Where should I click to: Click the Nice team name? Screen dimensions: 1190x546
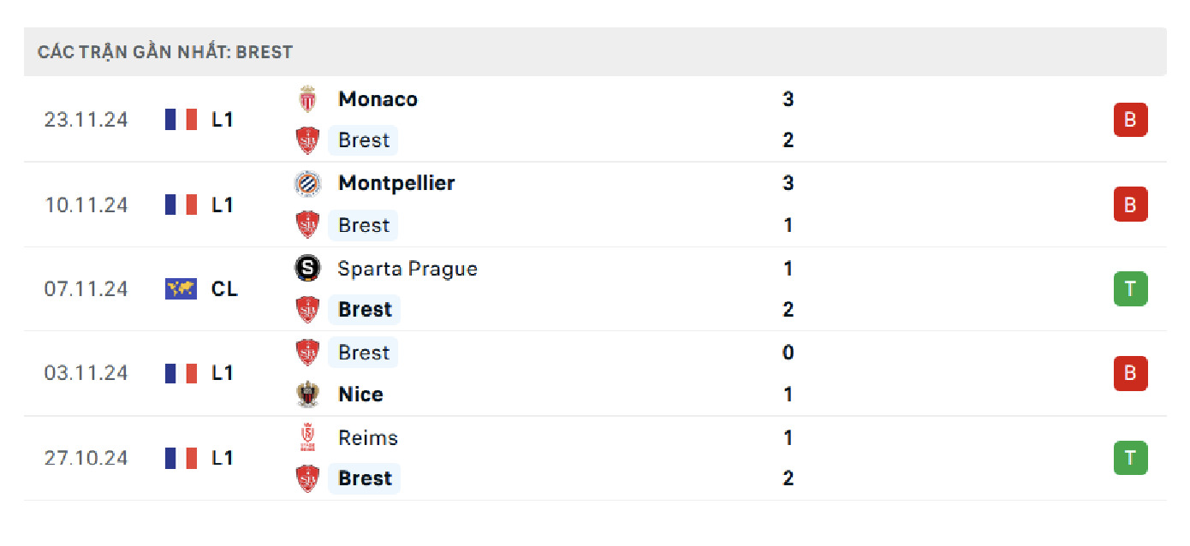[x=360, y=394]
